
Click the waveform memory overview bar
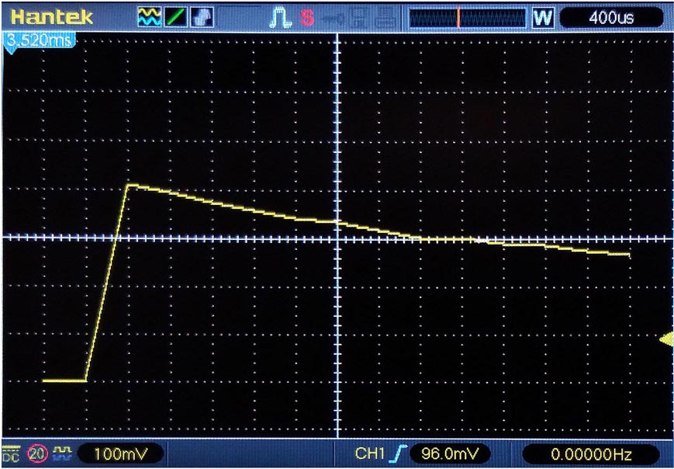click(468, 18)
